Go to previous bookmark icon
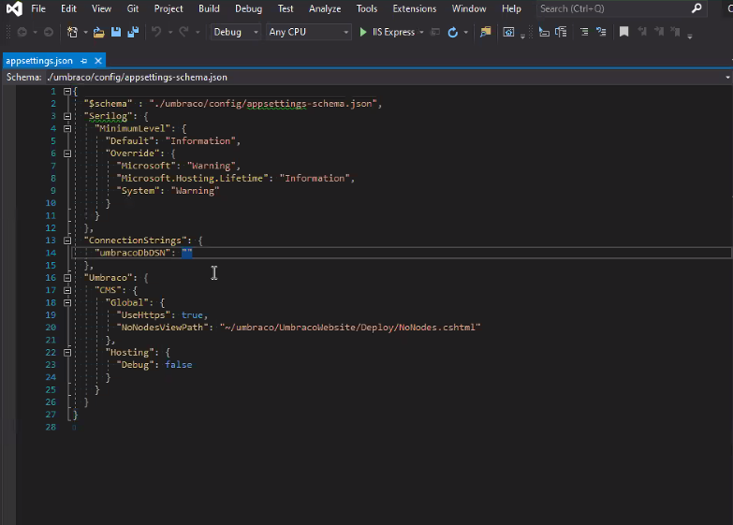733x525 pixels. tap(642, 32)
